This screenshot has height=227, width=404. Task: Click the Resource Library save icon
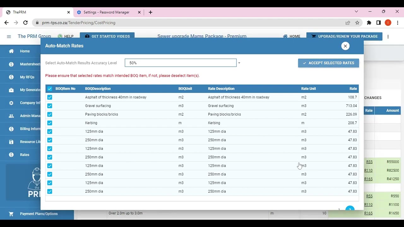click(x=11, y=142)
